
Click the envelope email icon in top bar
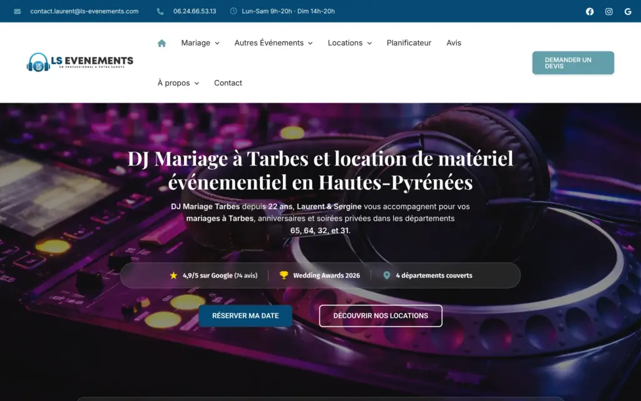17,11
